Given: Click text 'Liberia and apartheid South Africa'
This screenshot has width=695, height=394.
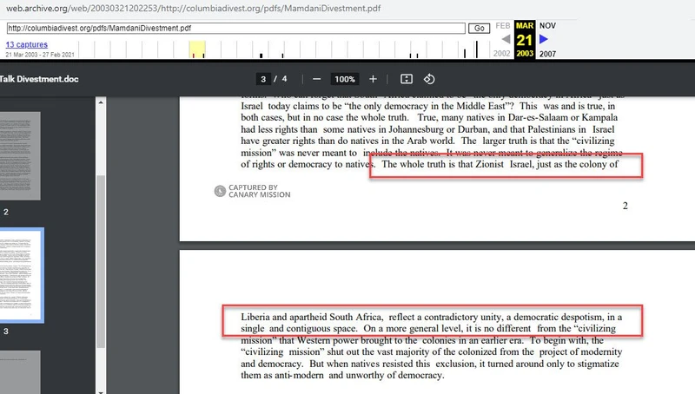Looking at the screenshot, I should click(311, 317).
